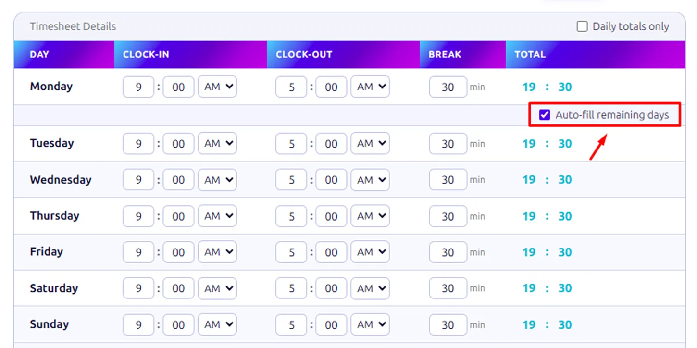
Task: Select Monday break minutes field
Action: click(x=448, y=87)
